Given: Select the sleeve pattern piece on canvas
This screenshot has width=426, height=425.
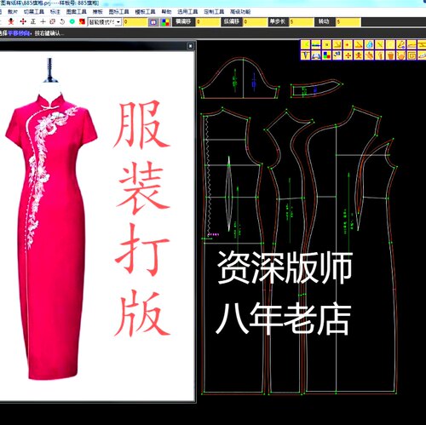Looking at the screenshot, I should (240, 78).
